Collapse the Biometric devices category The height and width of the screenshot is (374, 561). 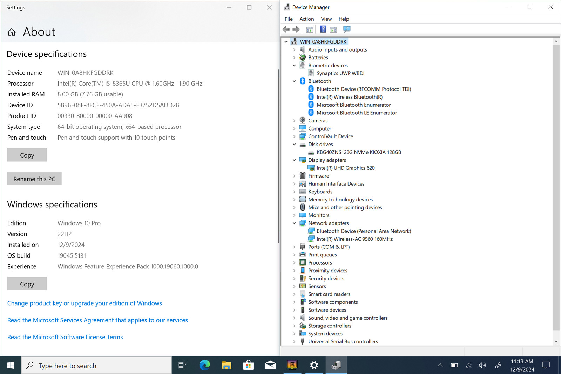(295, 66)
